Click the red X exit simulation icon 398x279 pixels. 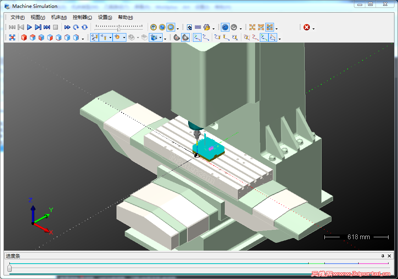click(307, 27)
